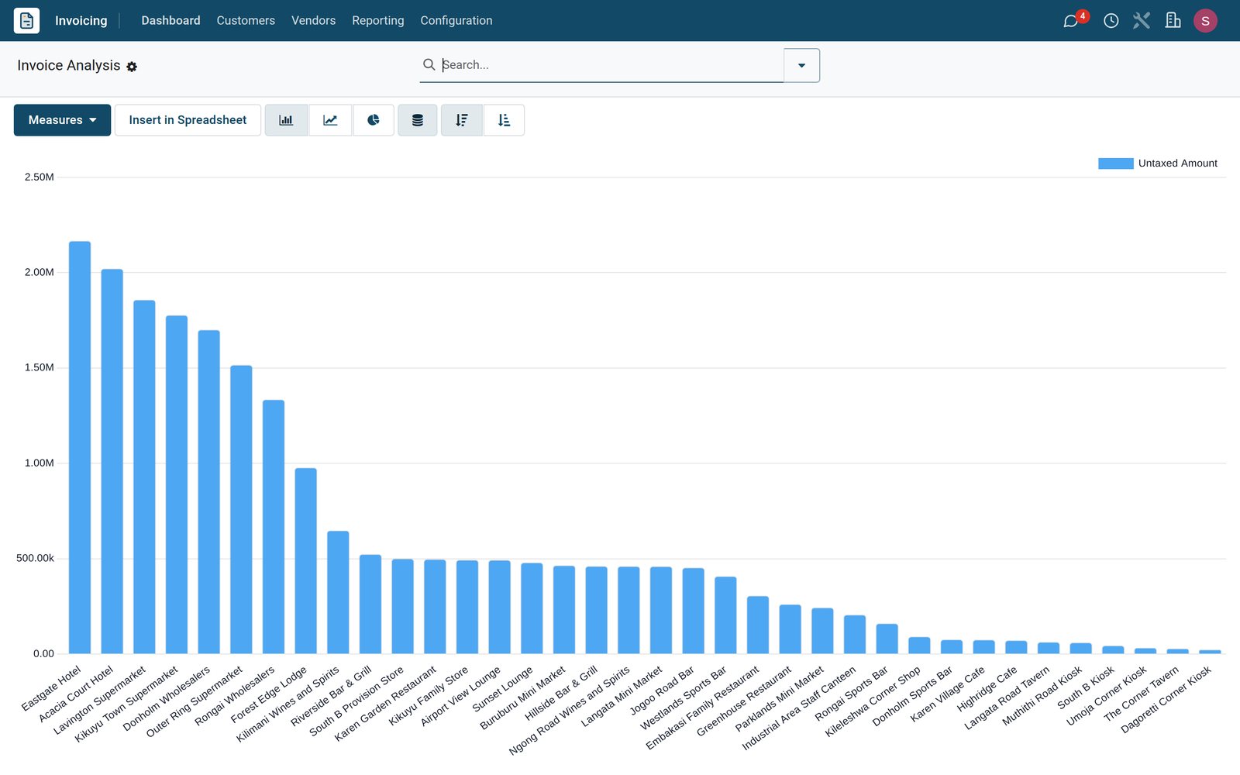Viewport: 1240px width, 775px height.
Task: Open the Reporting menu
Action: (378, 21)
